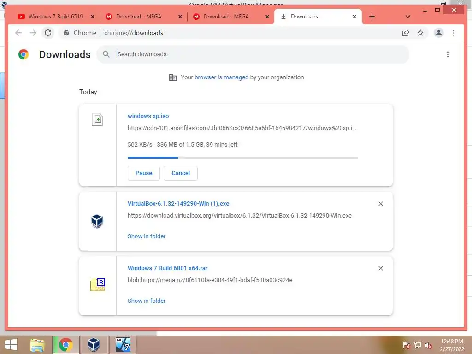This screenshot has height=354, width=472.
Task: Click the VirtualBox installer cube icon
Action: (97, 221)
